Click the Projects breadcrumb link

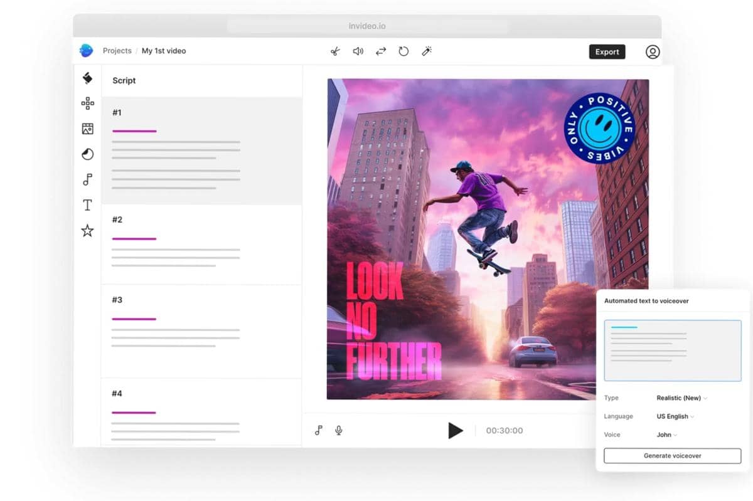coord(117,51)
